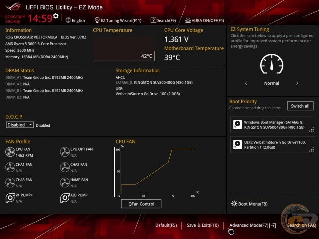
Task: Click the DIMM_A1 Team Group memory row
Action: 44,78
